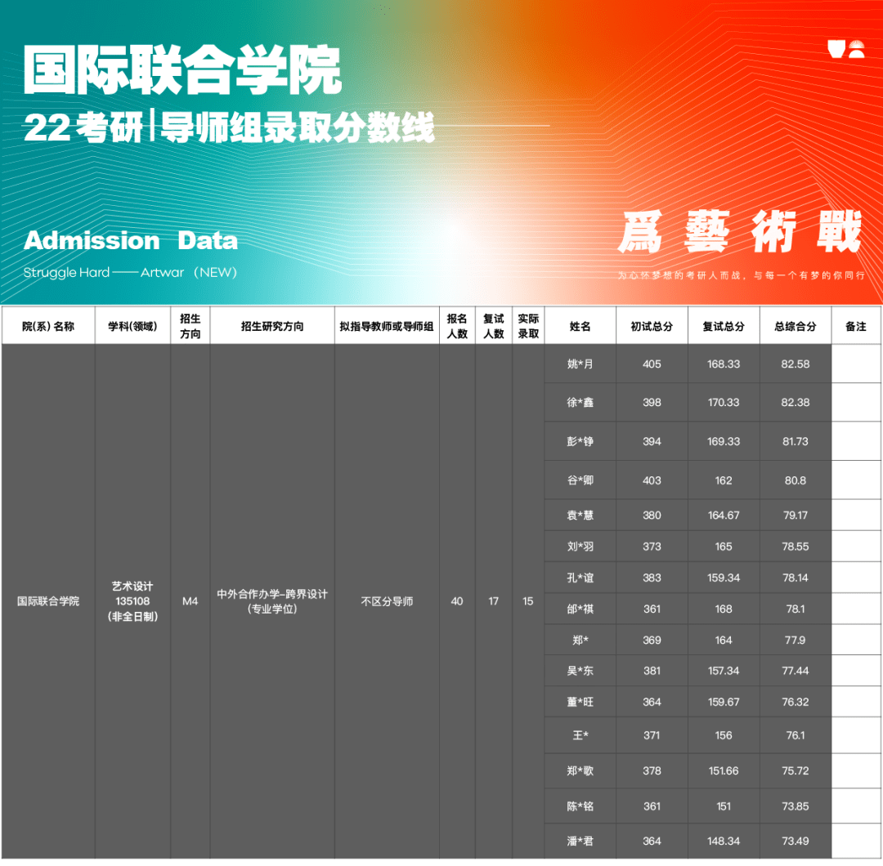Click the 复试总分 value 170.33

coord(724,402)
